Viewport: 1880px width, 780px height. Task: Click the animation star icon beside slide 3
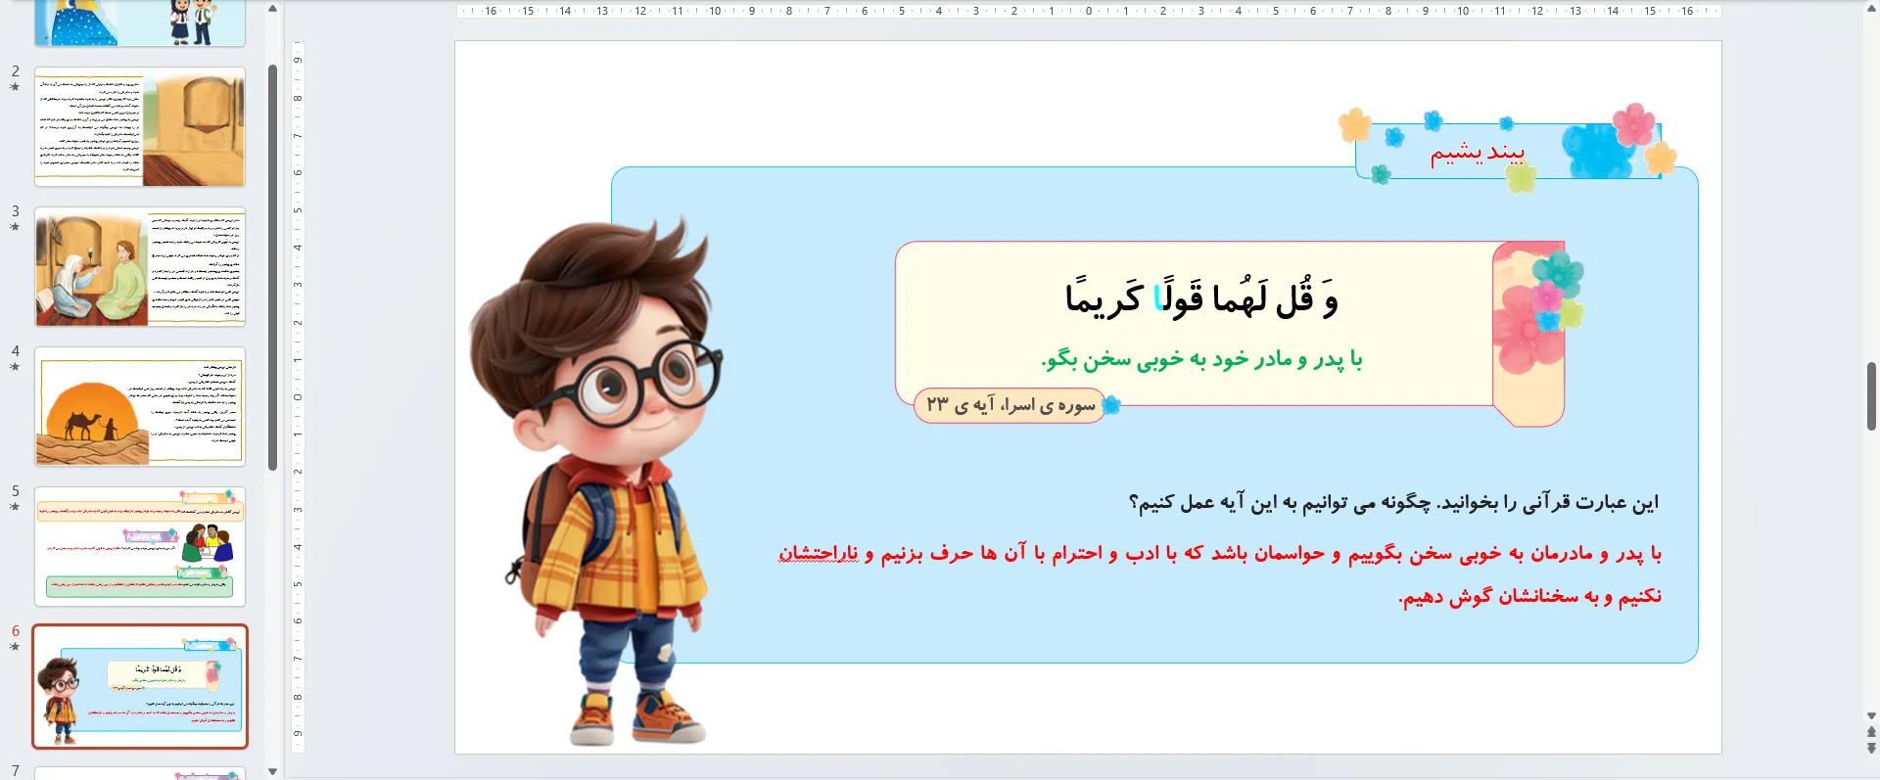click(x=15, y=227)
